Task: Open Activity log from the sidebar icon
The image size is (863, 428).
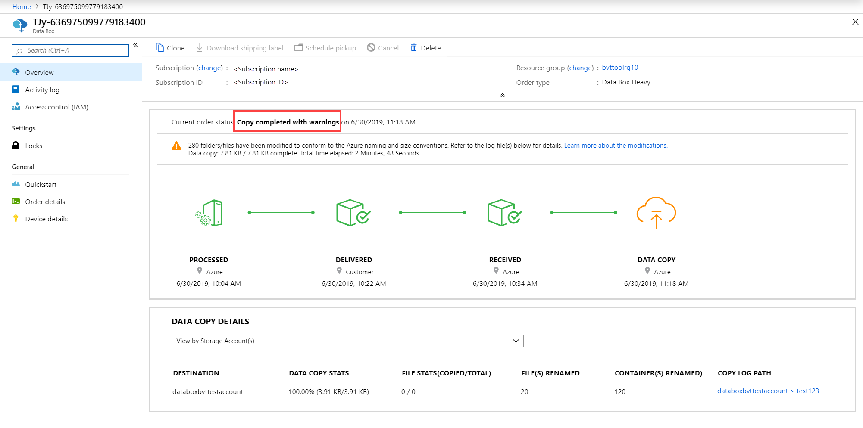Action: click(16, 89)
